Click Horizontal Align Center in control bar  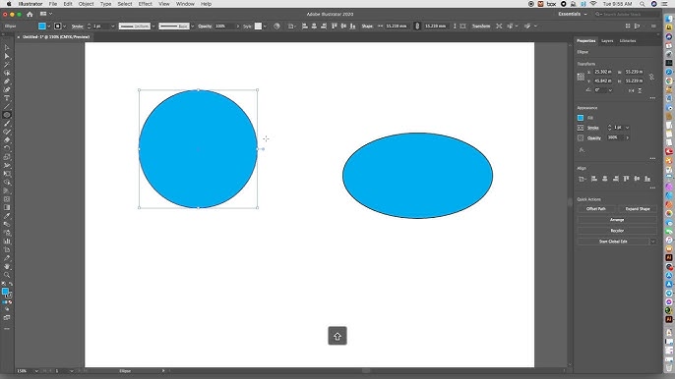click(314, 27)
